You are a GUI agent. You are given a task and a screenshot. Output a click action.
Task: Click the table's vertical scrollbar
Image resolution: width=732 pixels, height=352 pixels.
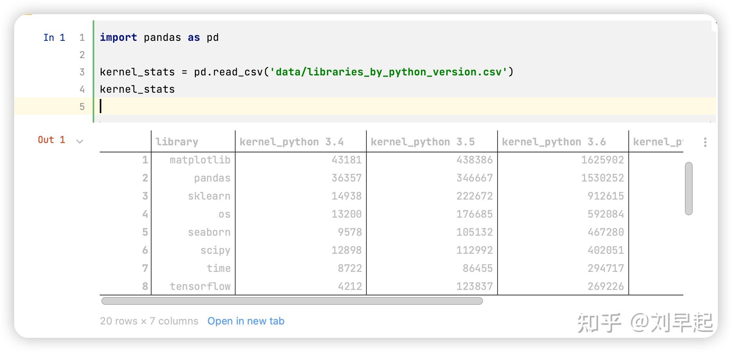pyautogui.click(x=688, y=189)
